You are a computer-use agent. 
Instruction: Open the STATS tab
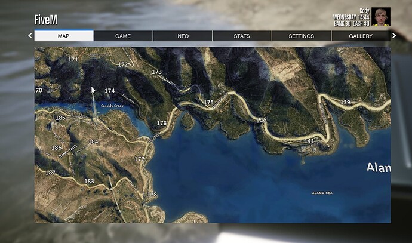242,36
